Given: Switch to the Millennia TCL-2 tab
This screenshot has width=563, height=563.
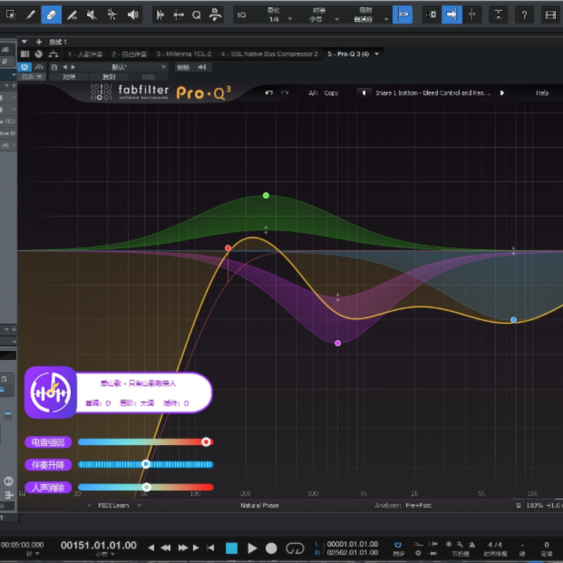Looking at the screenshot, I should click(183, 54).
